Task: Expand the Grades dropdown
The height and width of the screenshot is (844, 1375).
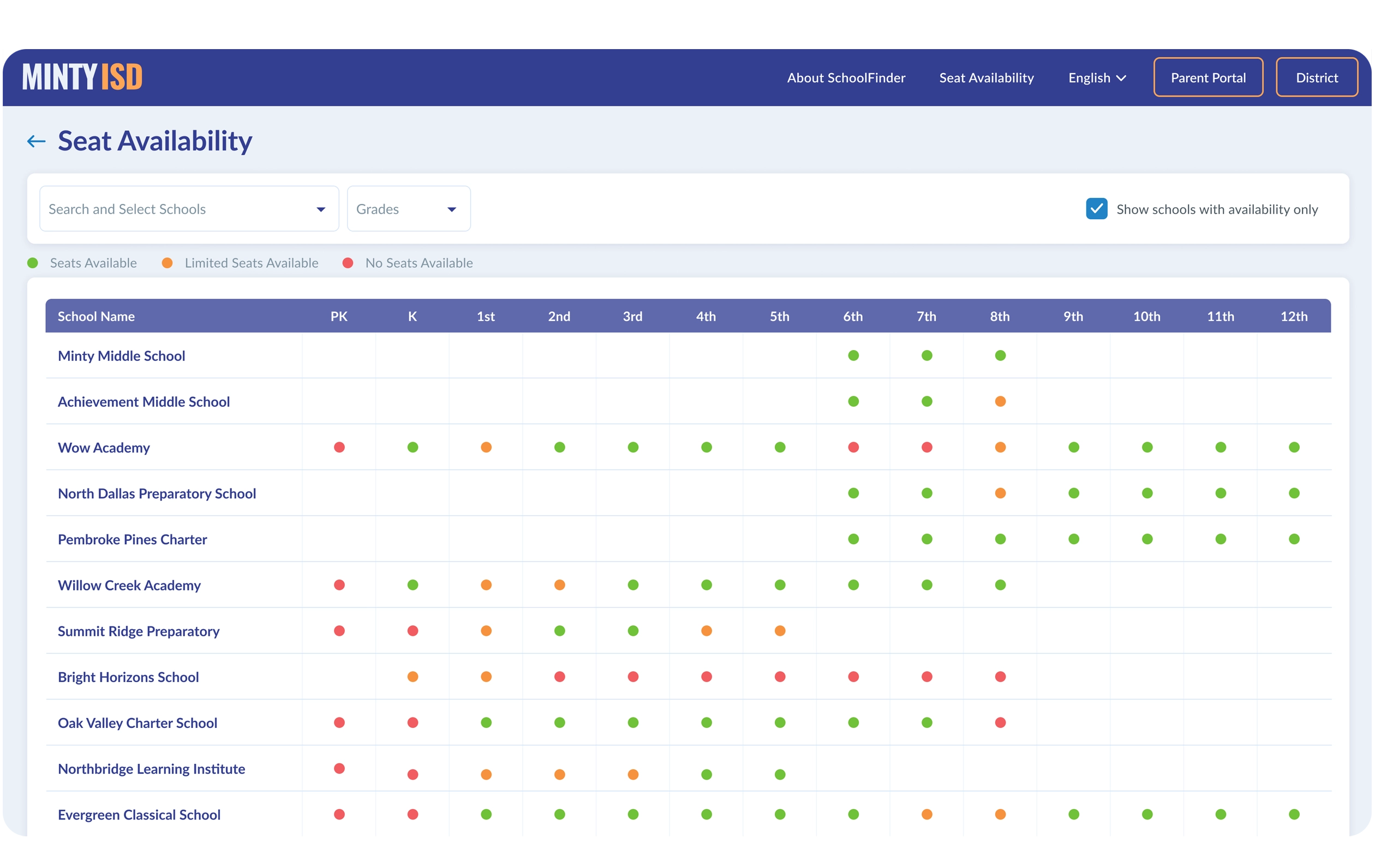Action: [408, 209]
